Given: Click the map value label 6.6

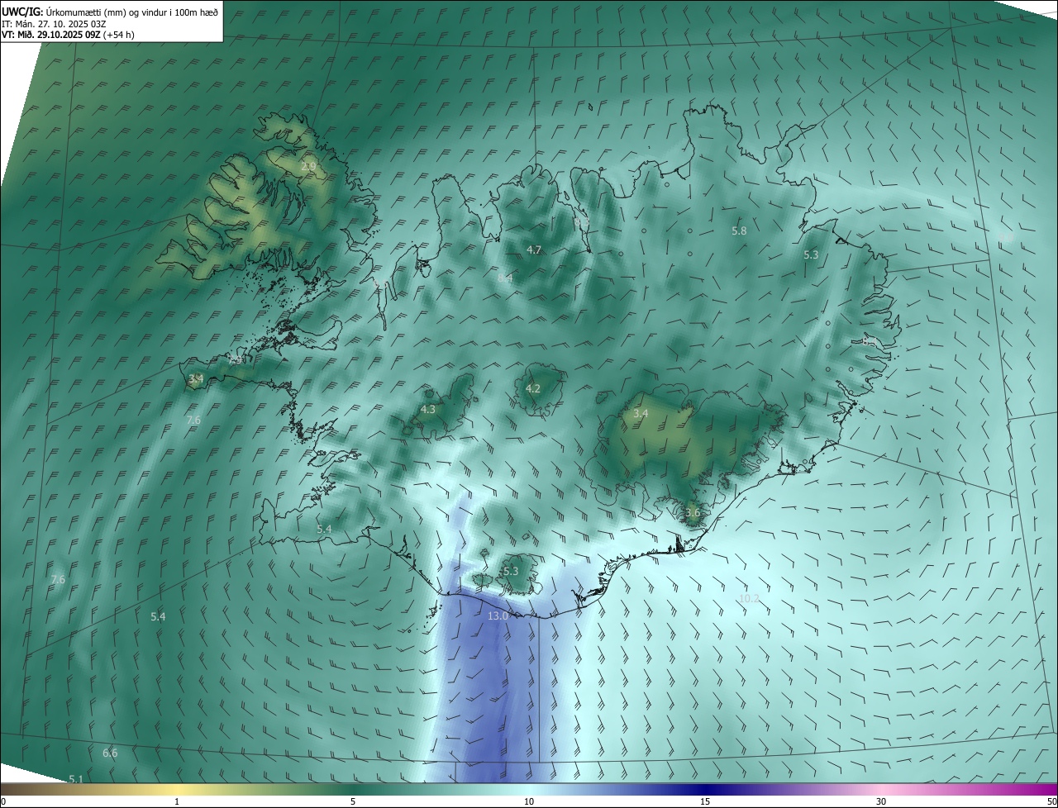Looking at the screenshot, I should point(110,753).
